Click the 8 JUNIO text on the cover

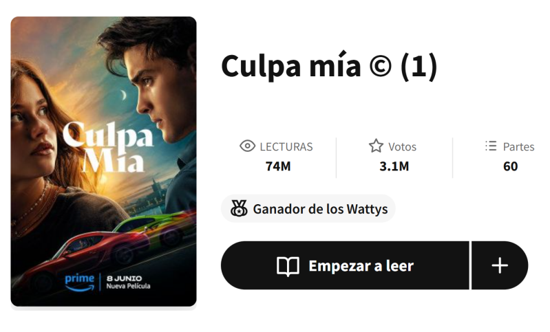point(124,278)
